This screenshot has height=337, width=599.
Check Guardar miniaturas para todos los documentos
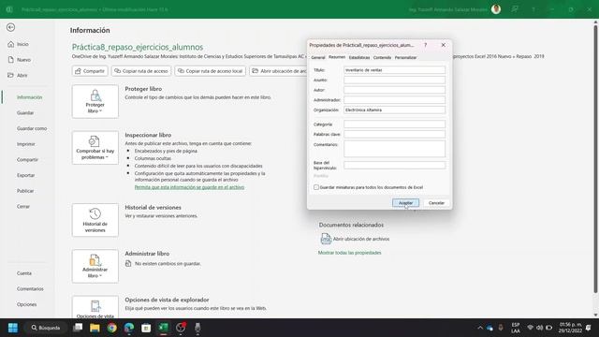[x=316, y=187]
